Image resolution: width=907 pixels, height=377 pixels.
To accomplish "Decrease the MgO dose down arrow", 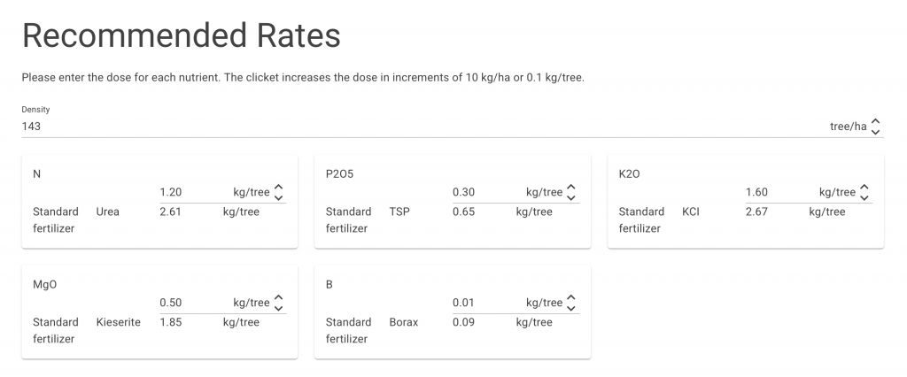I will tap(279, 308).
